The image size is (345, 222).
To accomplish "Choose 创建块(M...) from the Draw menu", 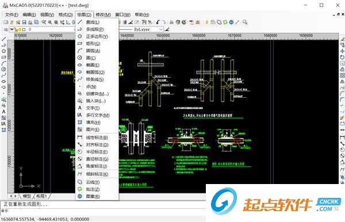I will tap(97, 94).
